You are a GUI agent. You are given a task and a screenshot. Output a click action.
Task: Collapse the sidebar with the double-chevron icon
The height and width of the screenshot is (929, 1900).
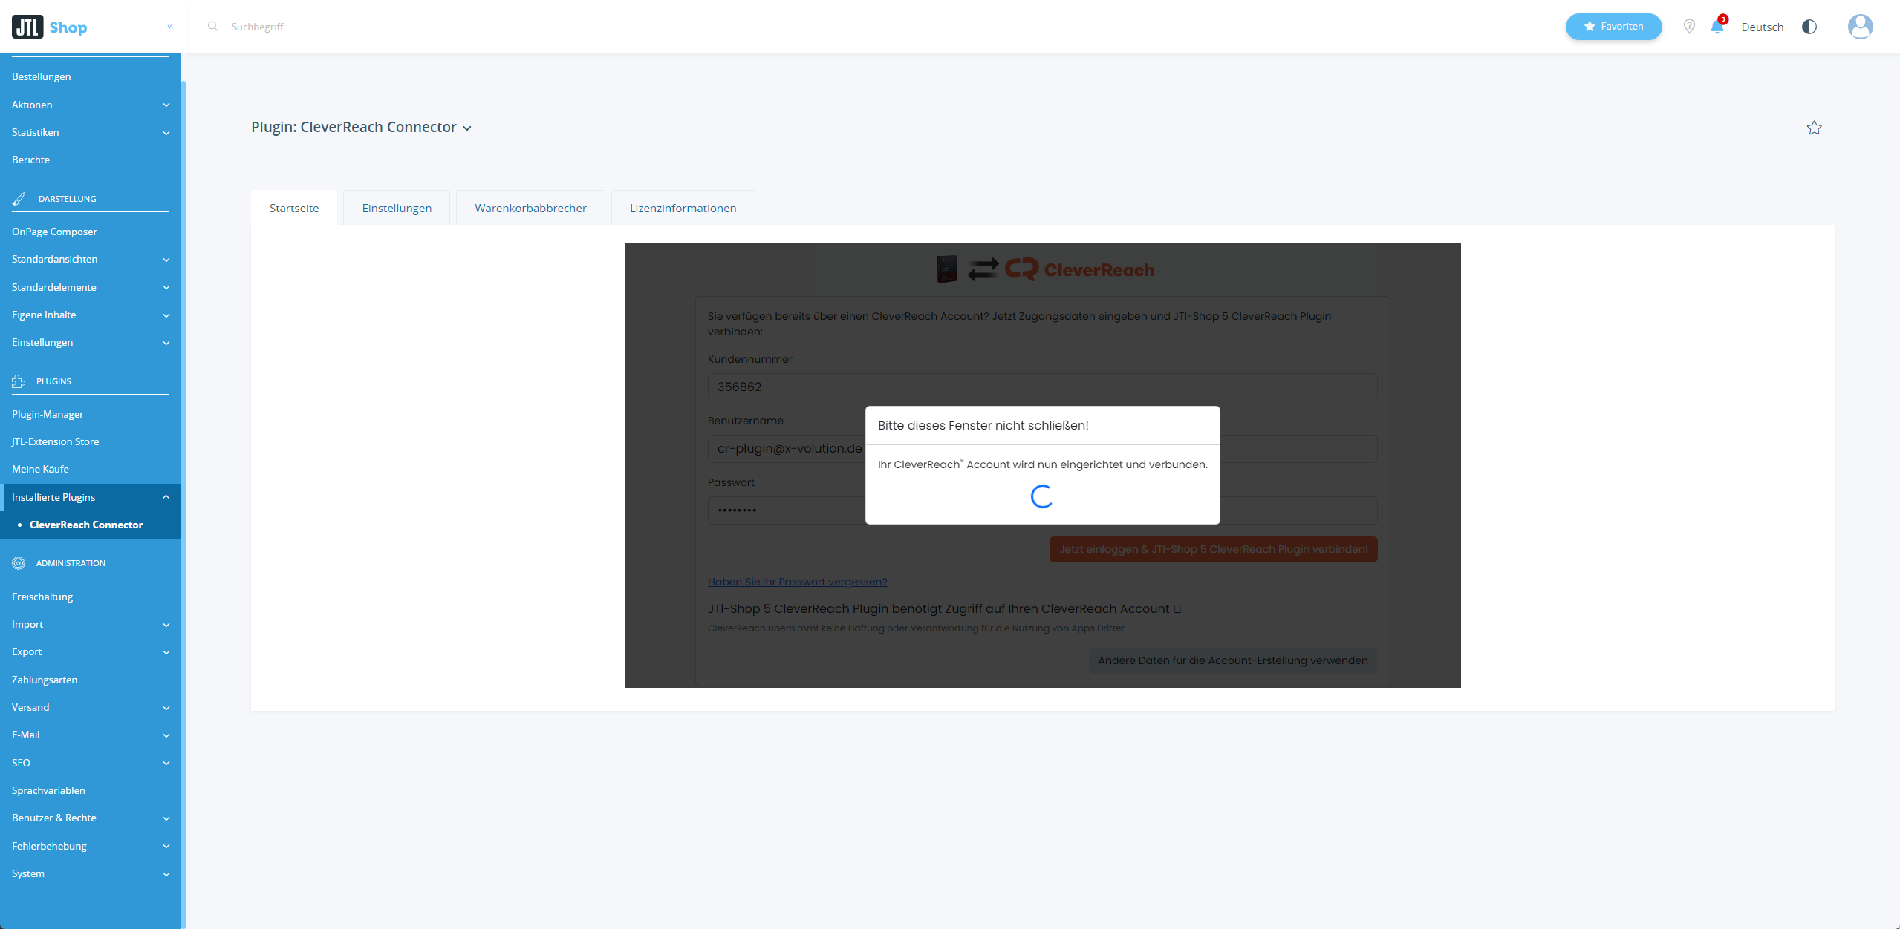[x=170, y=26]
